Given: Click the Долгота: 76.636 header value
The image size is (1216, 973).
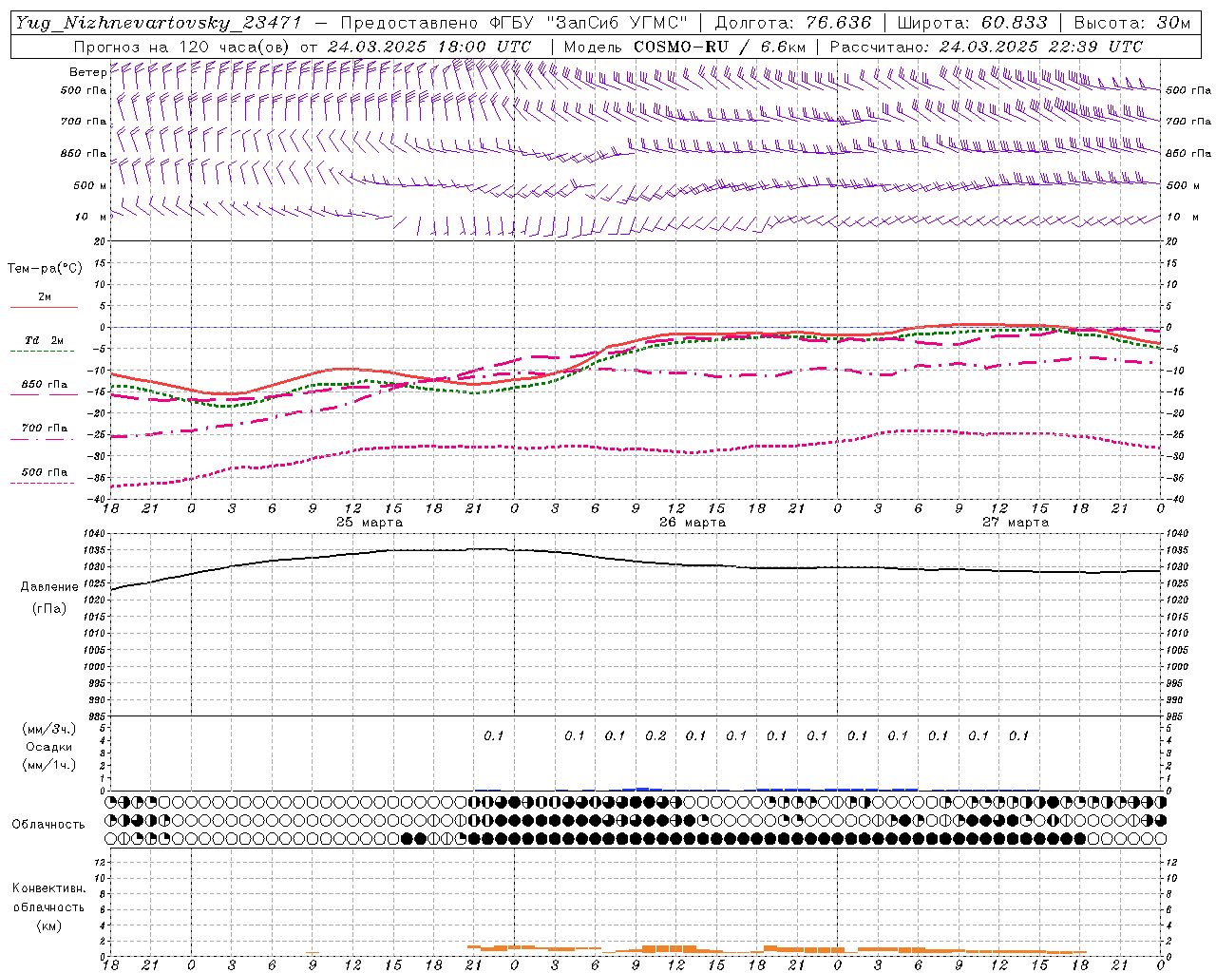Looking at the screenshot, I should (x=792, y=23).
